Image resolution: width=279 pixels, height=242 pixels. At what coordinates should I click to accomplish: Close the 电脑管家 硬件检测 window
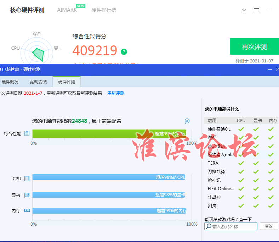(277, 70)
